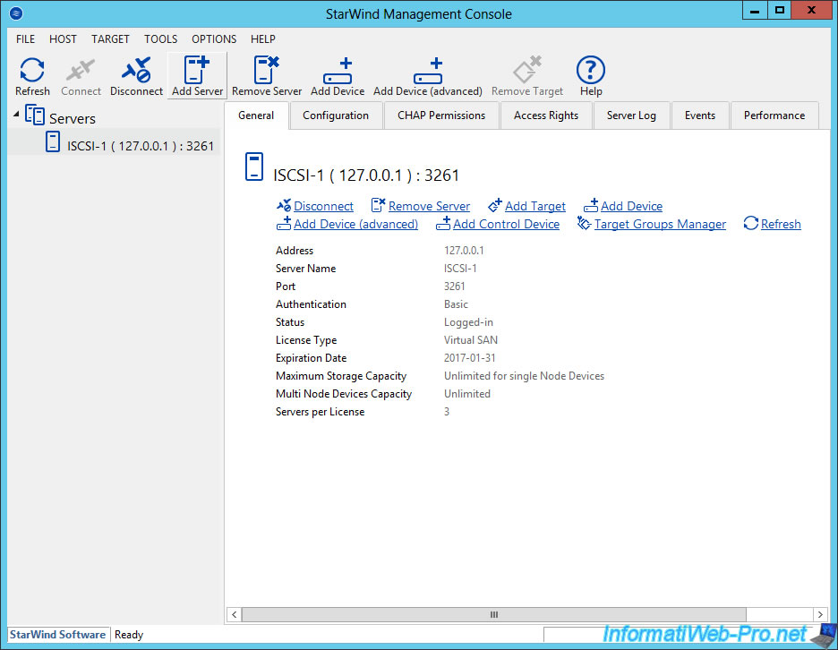Click 'Unlimited for single Node Devices' value
This screenshot has width=838, height=650.
525,376
